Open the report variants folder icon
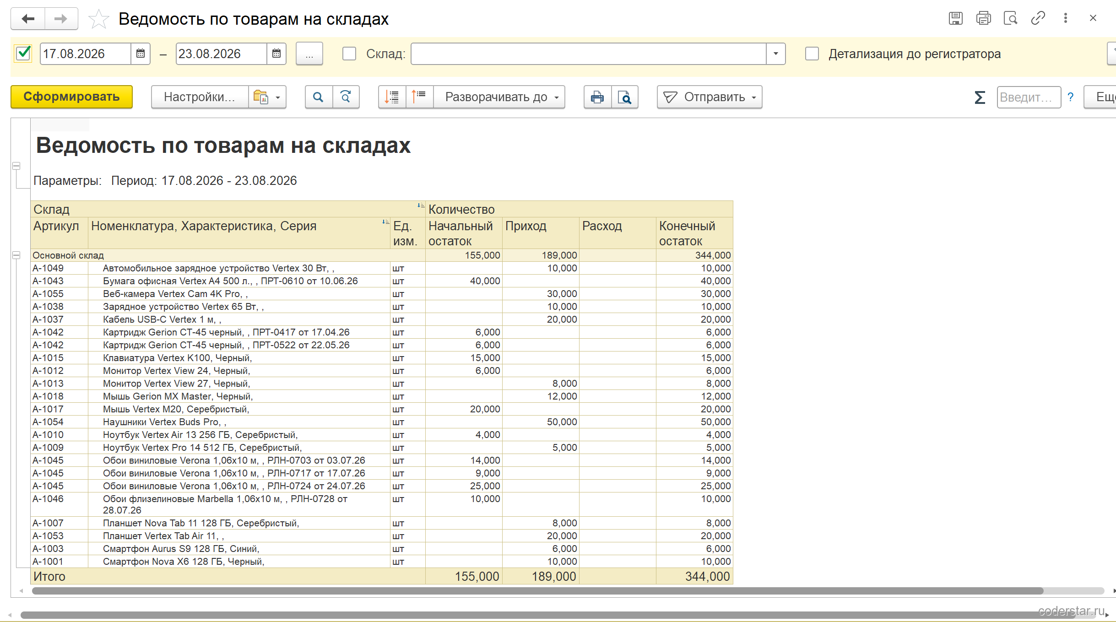1116x622 pixels. (x=261, y=97)
